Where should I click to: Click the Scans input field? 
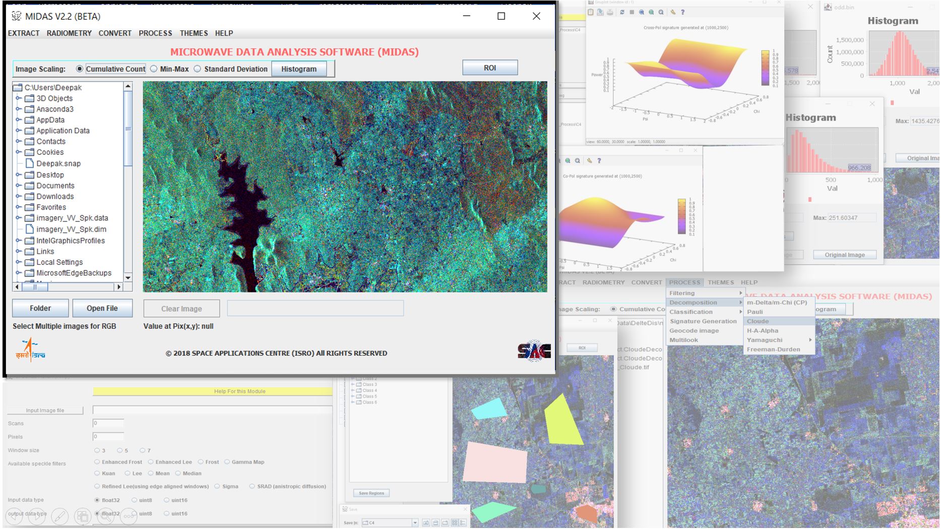pos(108,424)
